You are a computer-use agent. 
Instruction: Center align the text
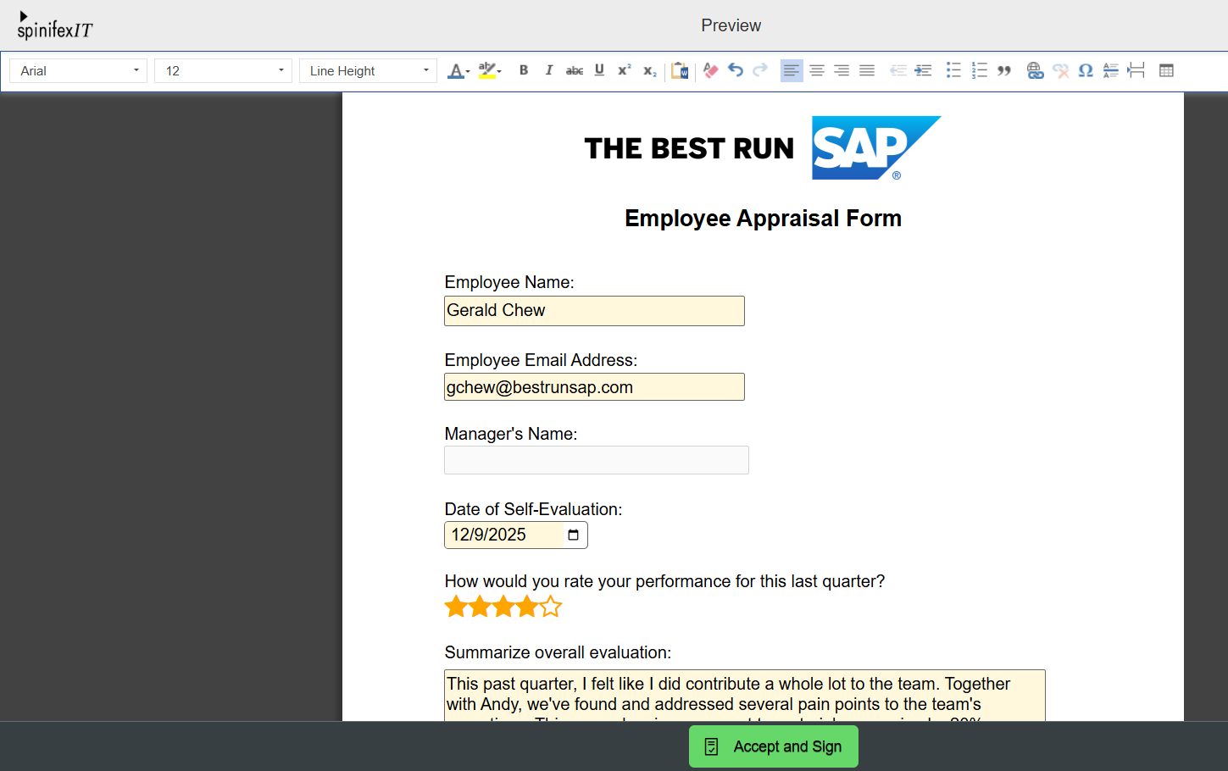tap(816, 70)
